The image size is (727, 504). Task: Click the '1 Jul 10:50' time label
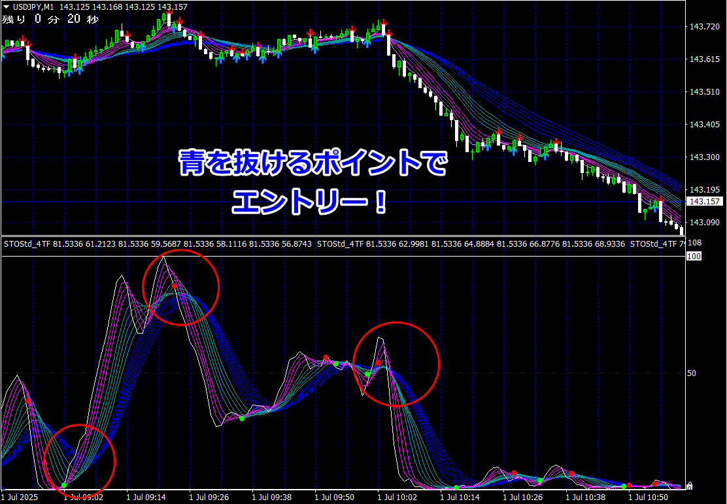tap(648, 497)
